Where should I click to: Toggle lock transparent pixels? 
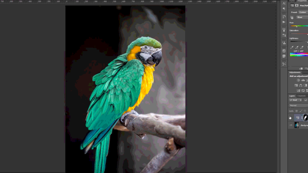(296, 111)
